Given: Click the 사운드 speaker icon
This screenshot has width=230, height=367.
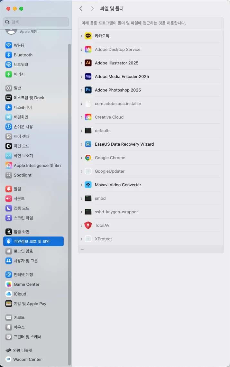Looking at the screenshot, I should pyautogui.click(x=9, y=198).
